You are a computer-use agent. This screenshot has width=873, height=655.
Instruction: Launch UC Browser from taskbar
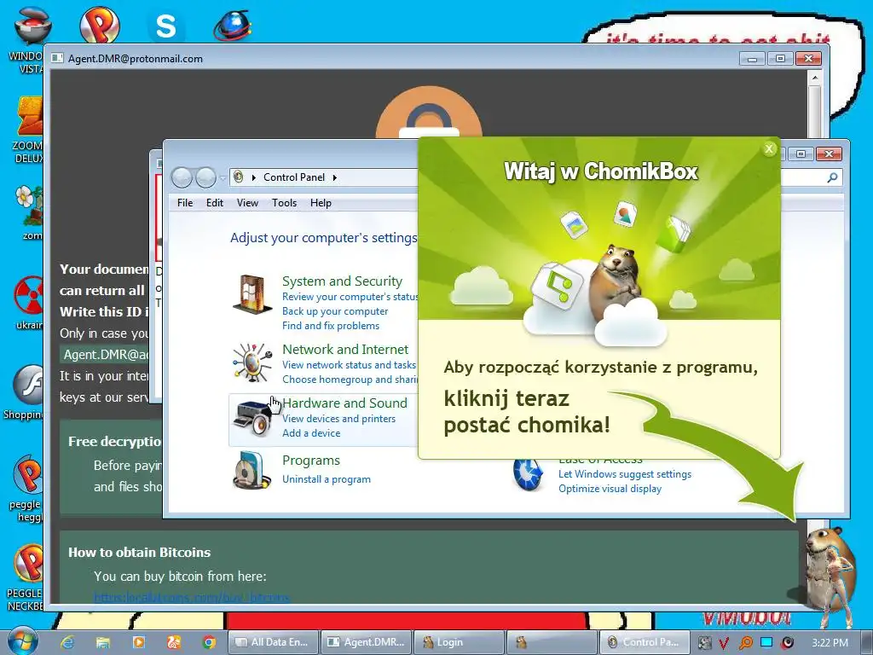pos(174,642)
